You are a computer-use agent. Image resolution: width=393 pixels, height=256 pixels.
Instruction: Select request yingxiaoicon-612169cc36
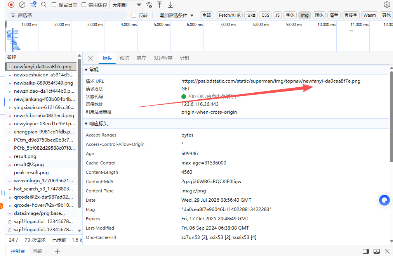[41, 107]
